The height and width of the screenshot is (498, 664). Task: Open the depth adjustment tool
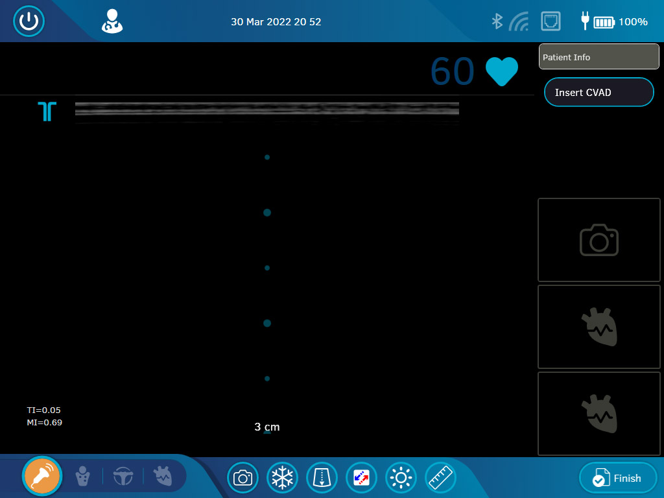322,478
